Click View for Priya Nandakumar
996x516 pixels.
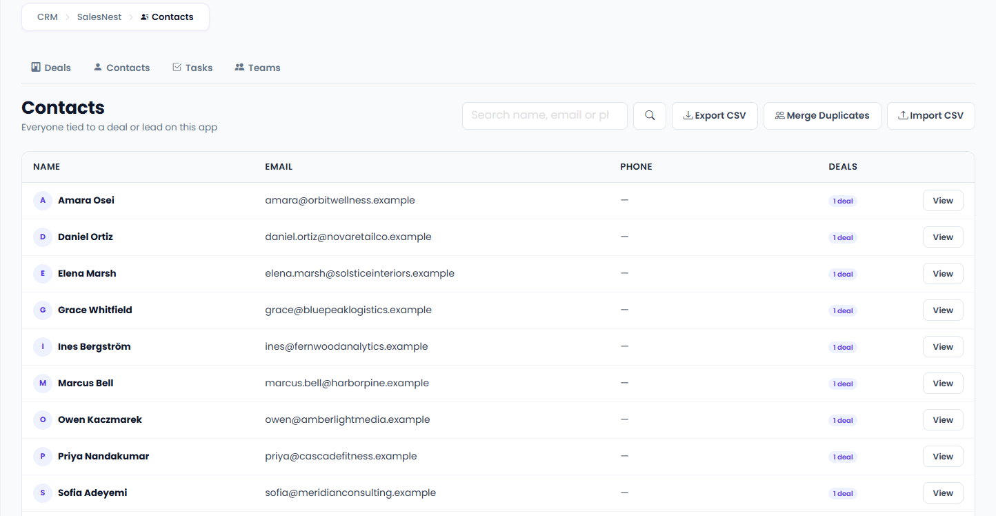[943, 457]
